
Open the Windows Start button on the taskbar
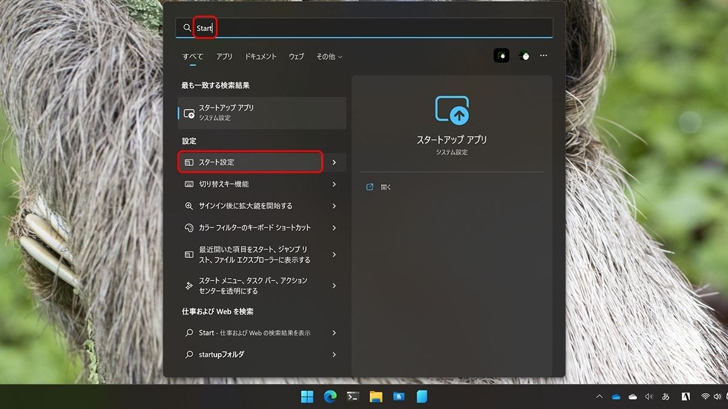(x=308, y=397)
